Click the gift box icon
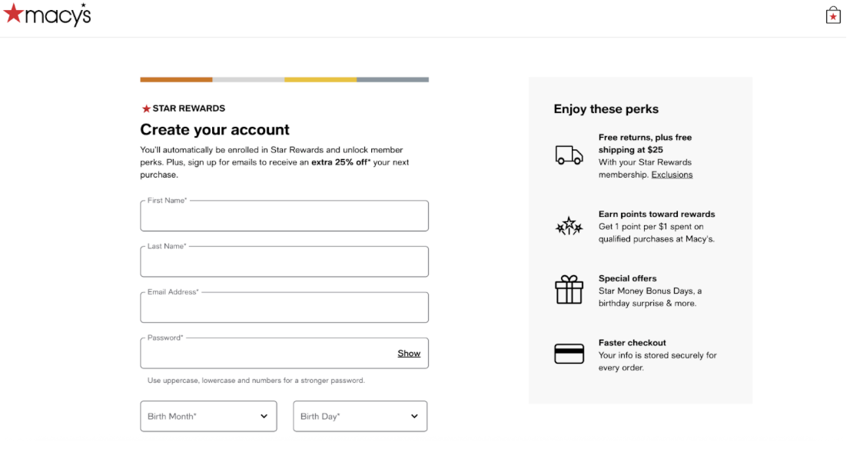850x449 pixels. (x=569, y=290)
